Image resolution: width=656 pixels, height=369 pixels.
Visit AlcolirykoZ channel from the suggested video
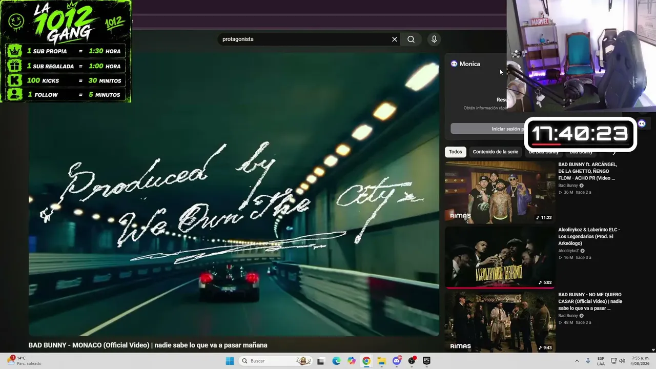point(568,251)
